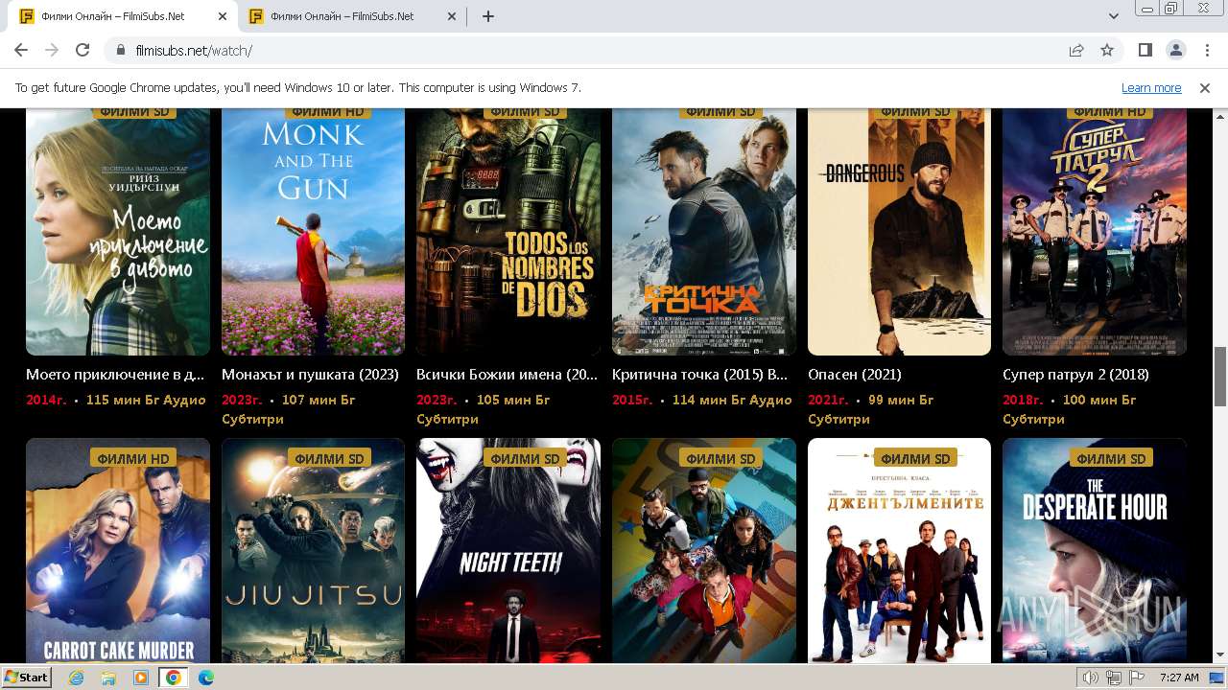This screenshot has height=690, width=1228.
Task: Share this page icon in address bar
Action: [1076, 51]
